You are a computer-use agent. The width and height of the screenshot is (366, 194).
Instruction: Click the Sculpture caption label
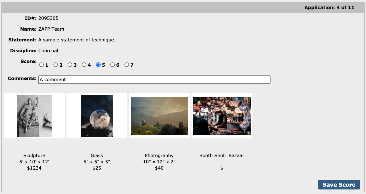(34, 155)
